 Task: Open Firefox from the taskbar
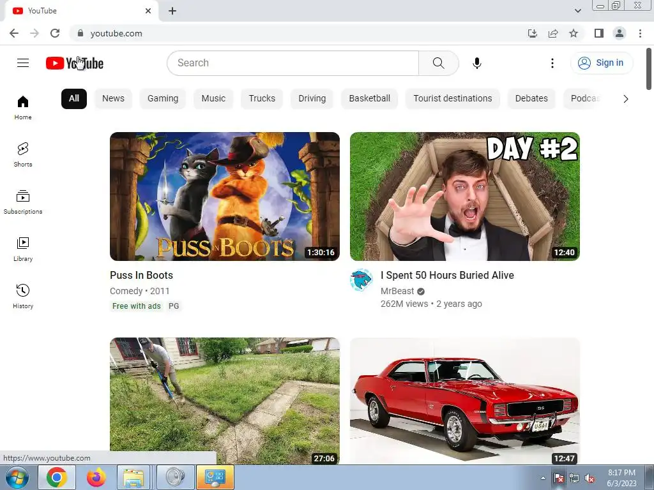(96, 477)
